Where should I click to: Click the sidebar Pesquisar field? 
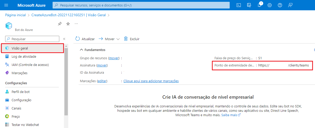click(x=32, y=39)
